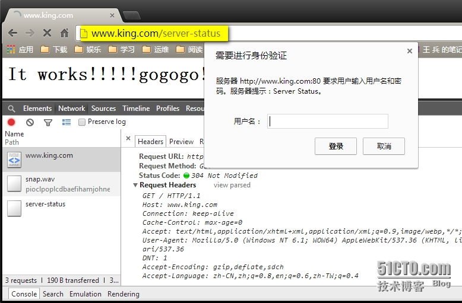Click the Accept-Encoding header line
This screenshot has width=462, height=303.
coord(213,267)
